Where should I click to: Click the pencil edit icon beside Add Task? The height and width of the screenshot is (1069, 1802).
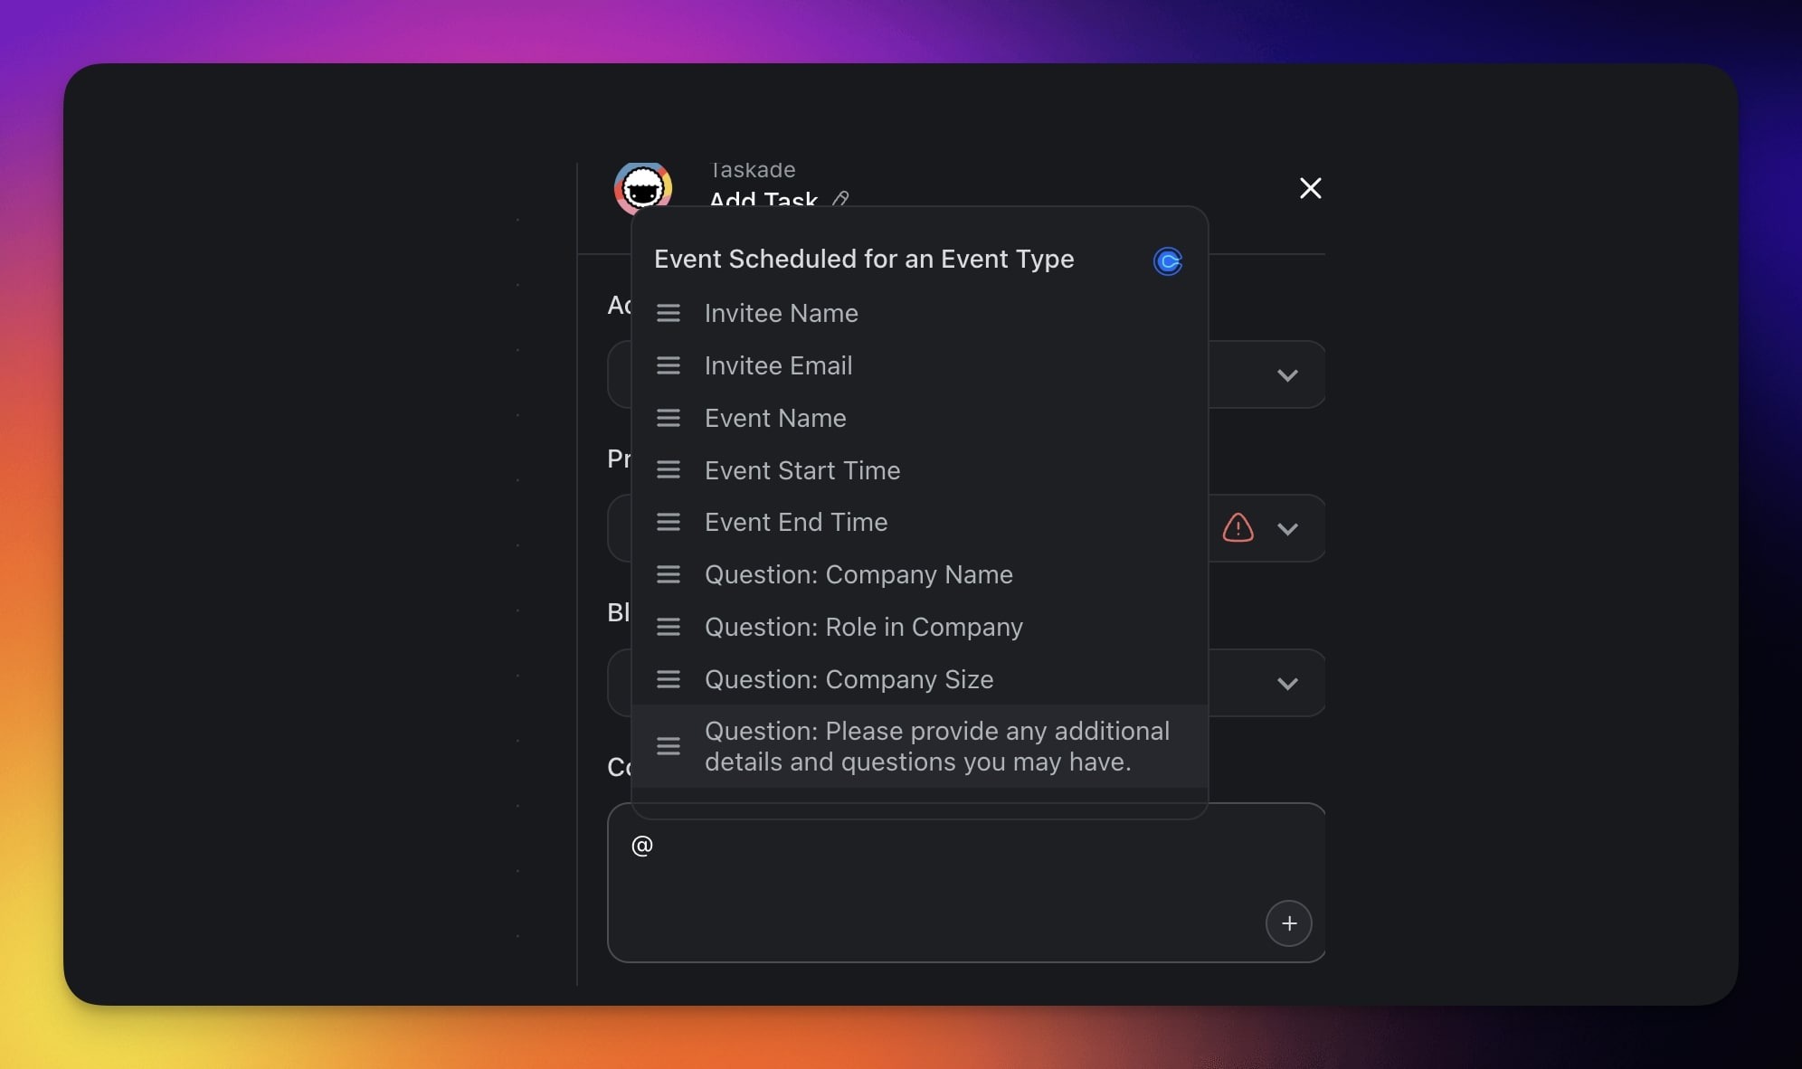click(840, 199)
